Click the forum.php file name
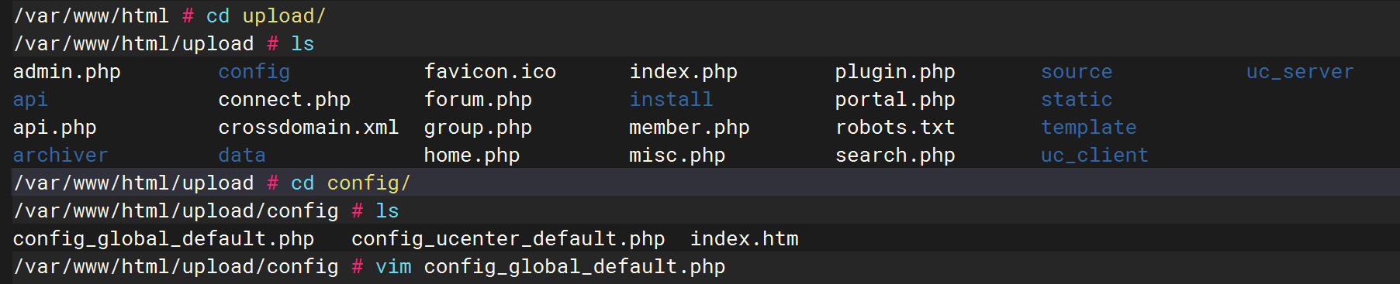 (478, 100)
